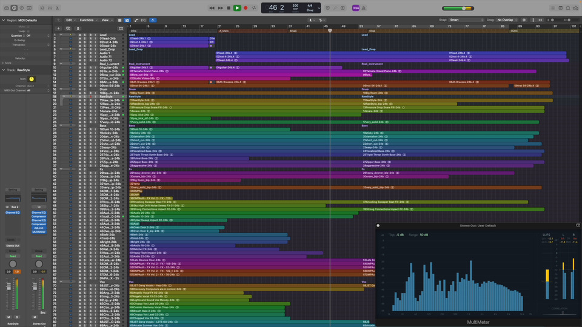Open the RawStyle Read automation mode
The image size is (582, 327).
coord(13,256)
